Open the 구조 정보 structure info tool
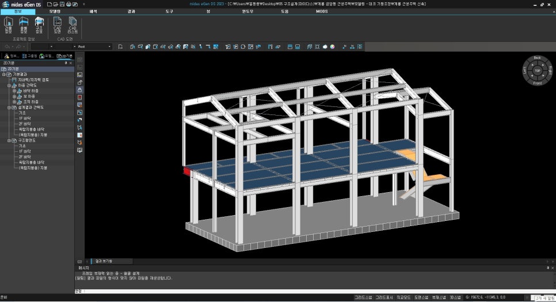 tap(39, 25)
